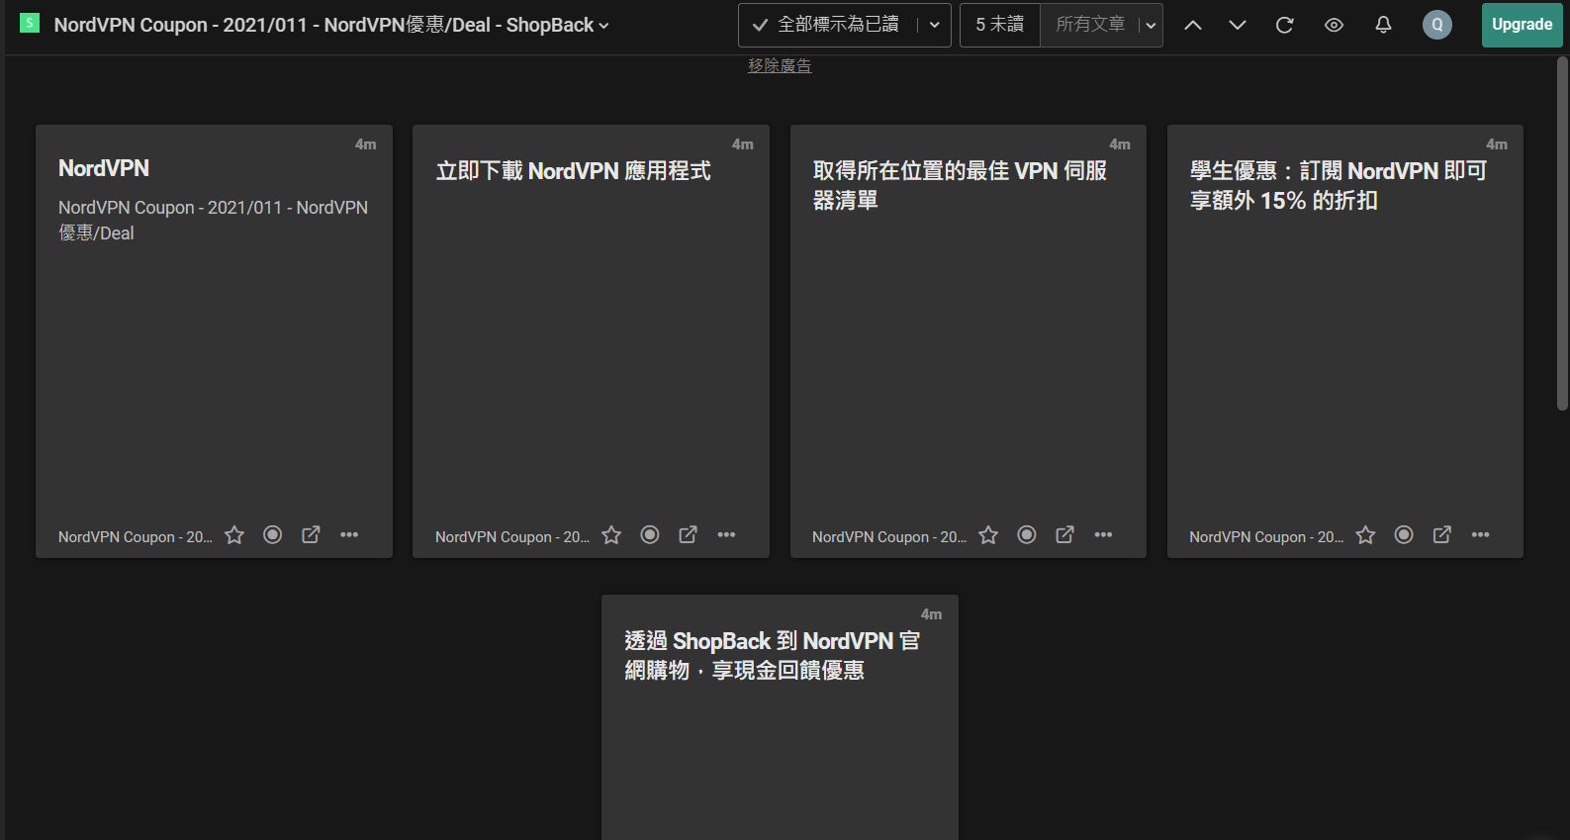This screenshot has height=840, width=1570.
Task: Go to next article with down arrow
Action: click(x=1238, y=25)
